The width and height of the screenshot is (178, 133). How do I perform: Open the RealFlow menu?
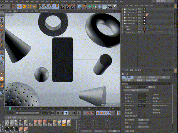[97, 1]
